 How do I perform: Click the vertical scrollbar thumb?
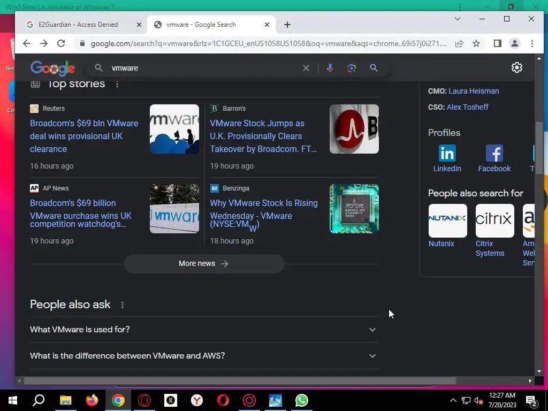(x=539, y=149)
